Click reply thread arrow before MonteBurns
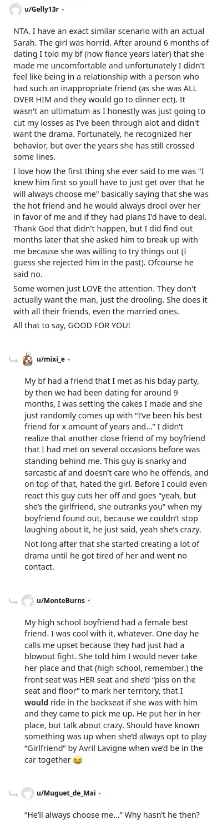 tap(13, 600)
